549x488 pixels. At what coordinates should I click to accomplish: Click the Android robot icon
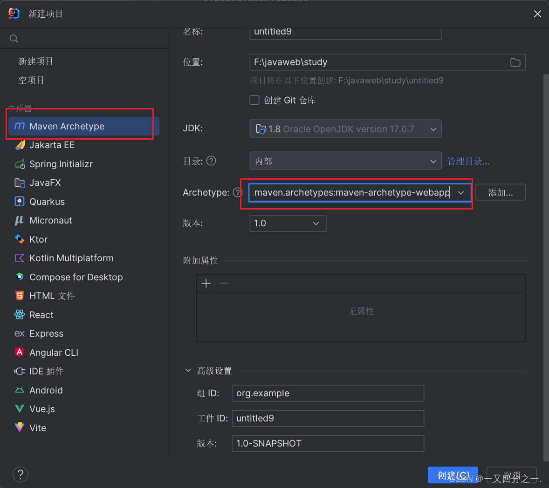(20, 390)
